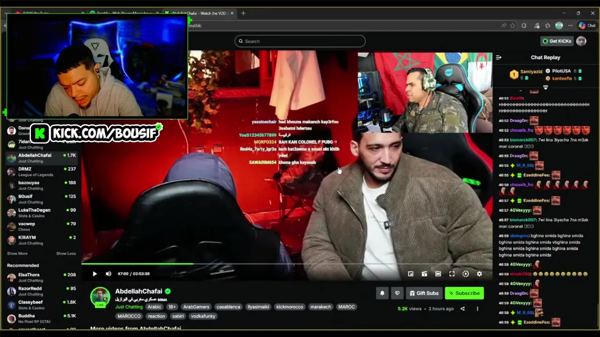Expand the gifters leaderboard chevron in chat
The width and height of the screenshot is (600, 337).
[x=545, y=87]
